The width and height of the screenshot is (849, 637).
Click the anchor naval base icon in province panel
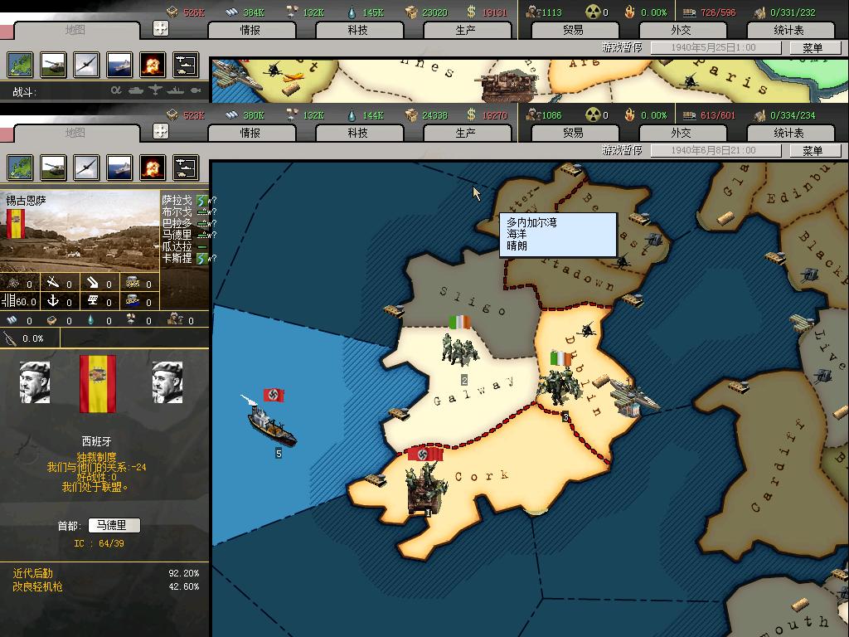click(53, 300)
